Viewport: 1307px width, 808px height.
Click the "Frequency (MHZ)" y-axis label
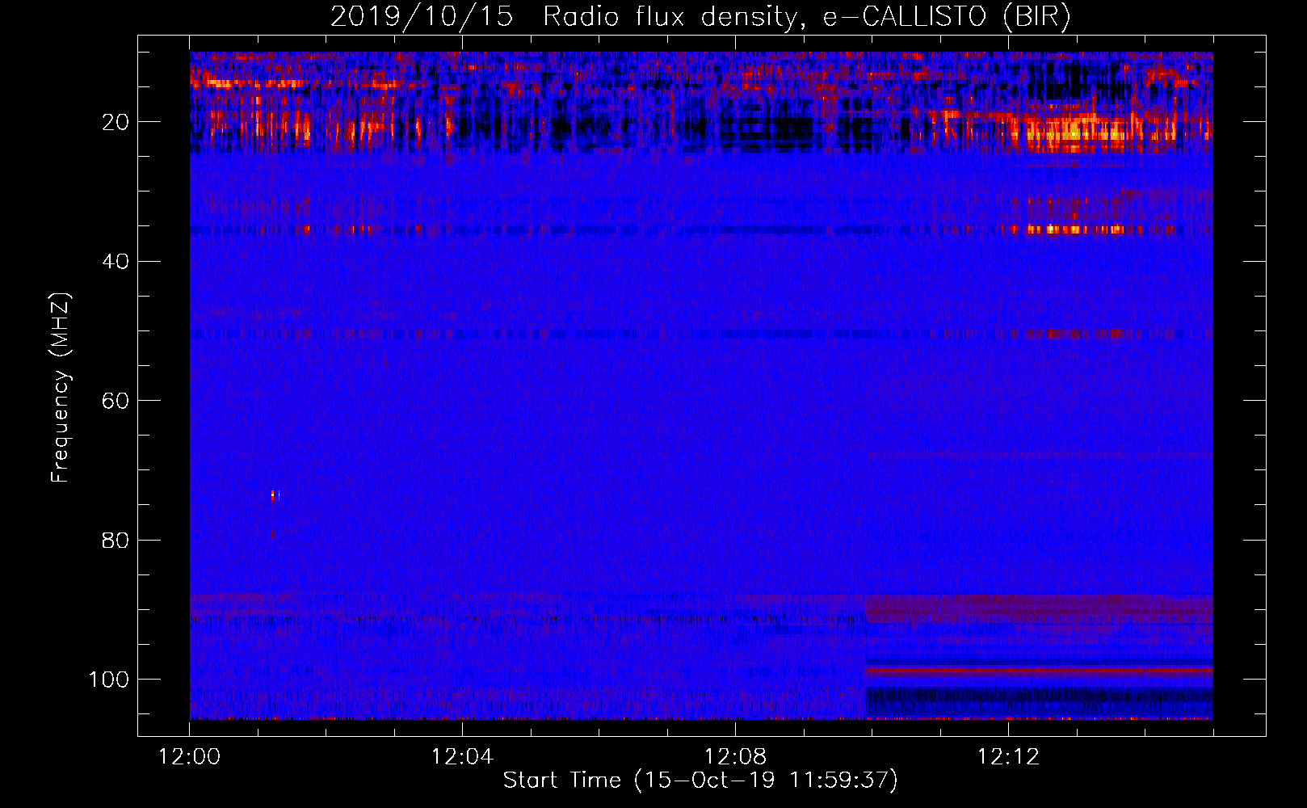point(61,388)
